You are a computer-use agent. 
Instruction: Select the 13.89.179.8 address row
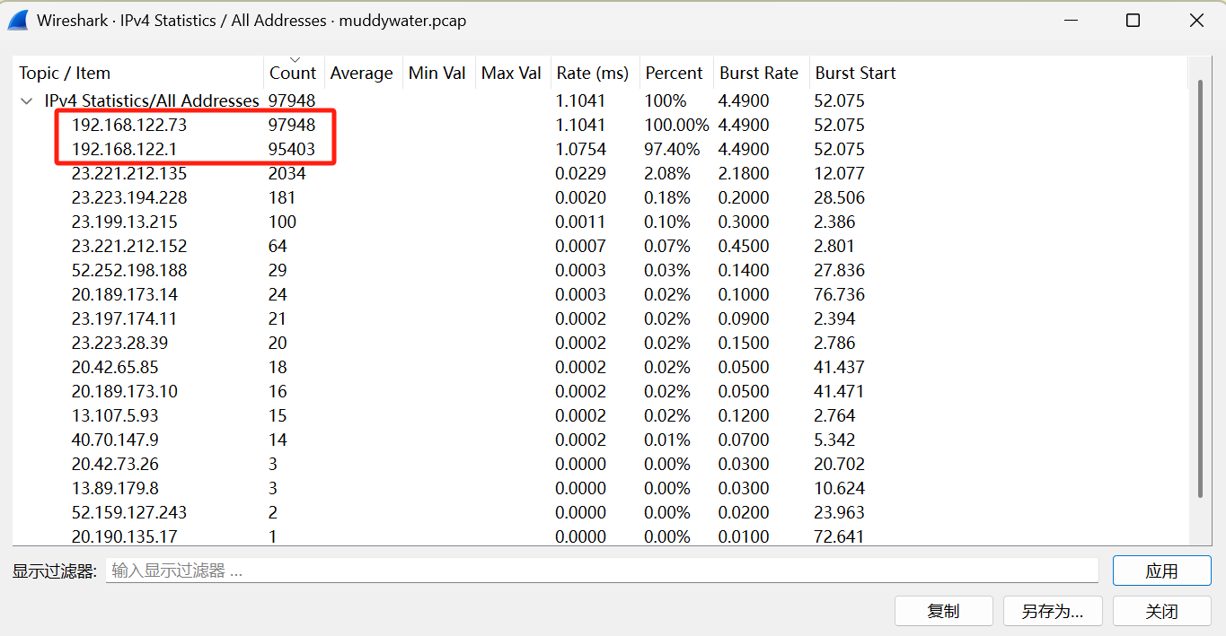600,488
